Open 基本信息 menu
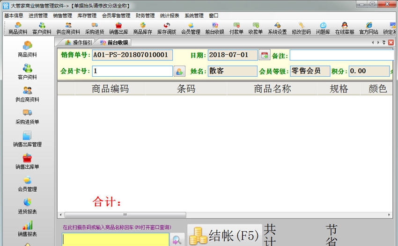 (x=14, y=16)
